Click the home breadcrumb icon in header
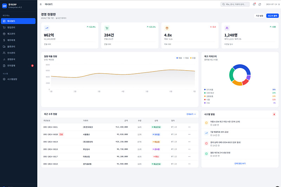 (x=41, y=4)
